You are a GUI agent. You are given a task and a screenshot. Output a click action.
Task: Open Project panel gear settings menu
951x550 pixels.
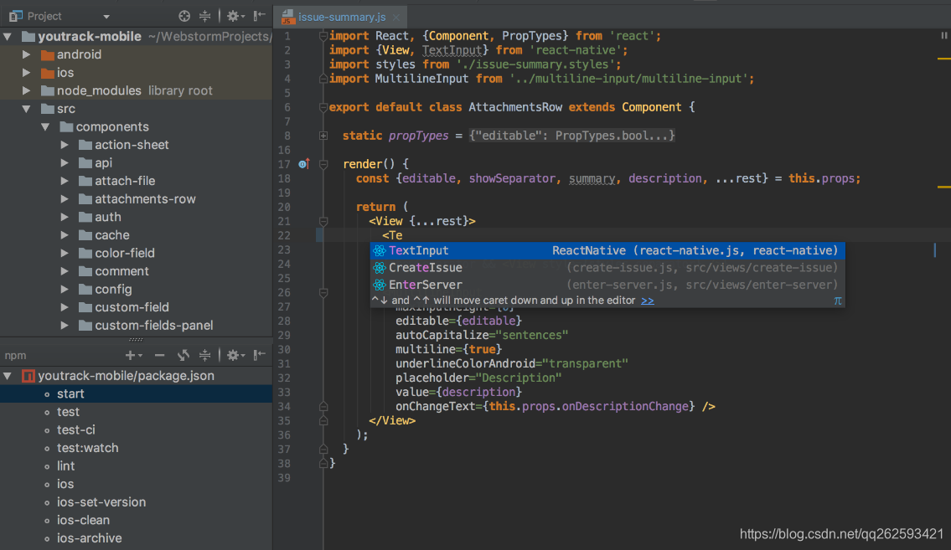(235, 17)
